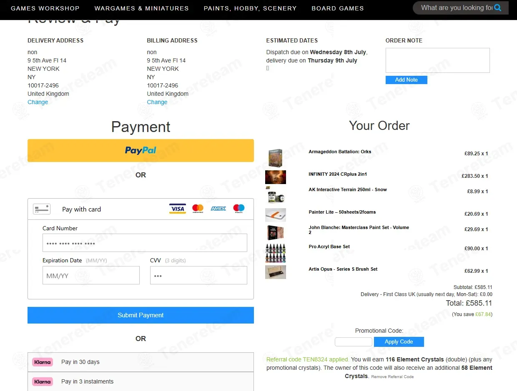517x391 pixels.
Task: Focus the Card Number field
Action: tap(145, 243)
